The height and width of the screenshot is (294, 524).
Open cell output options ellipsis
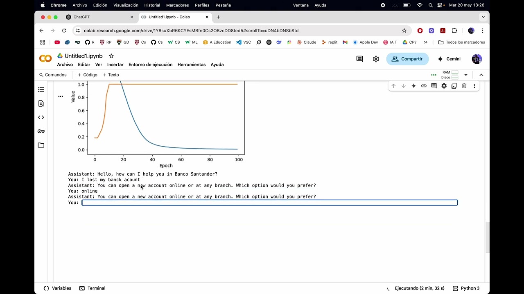[61, 96]
